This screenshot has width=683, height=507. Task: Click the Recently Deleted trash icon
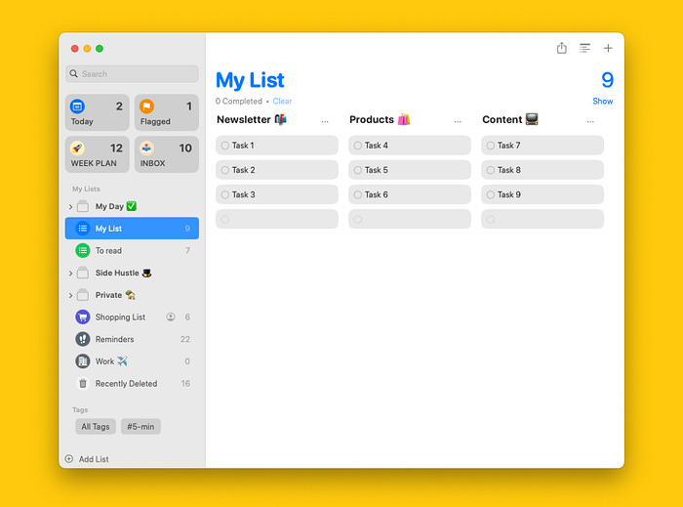click(82, 384)
